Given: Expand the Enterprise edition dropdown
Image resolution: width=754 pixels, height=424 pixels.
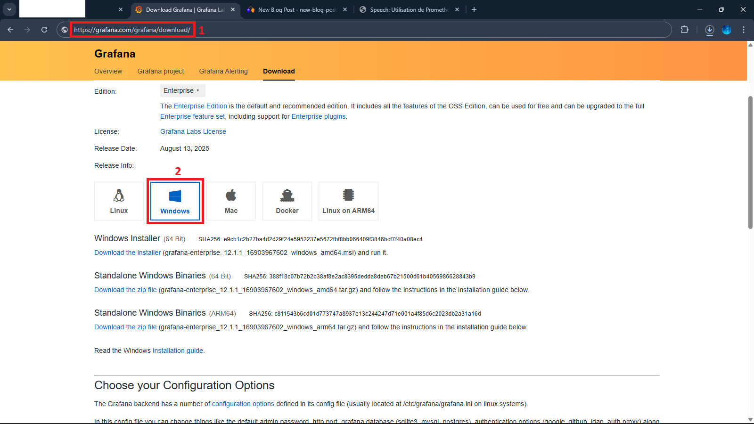Looking at the screenshot, I should (x=182, y=90).
